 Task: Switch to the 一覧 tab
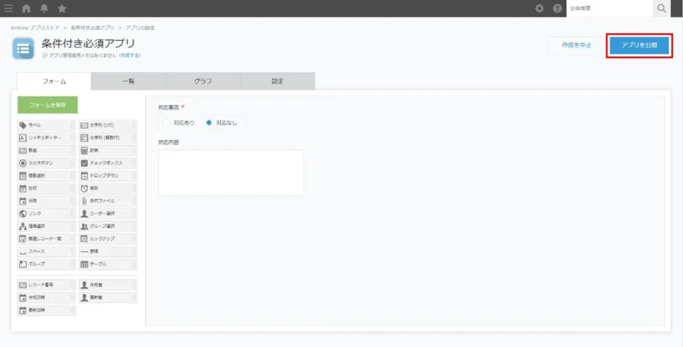click(129, 81)
